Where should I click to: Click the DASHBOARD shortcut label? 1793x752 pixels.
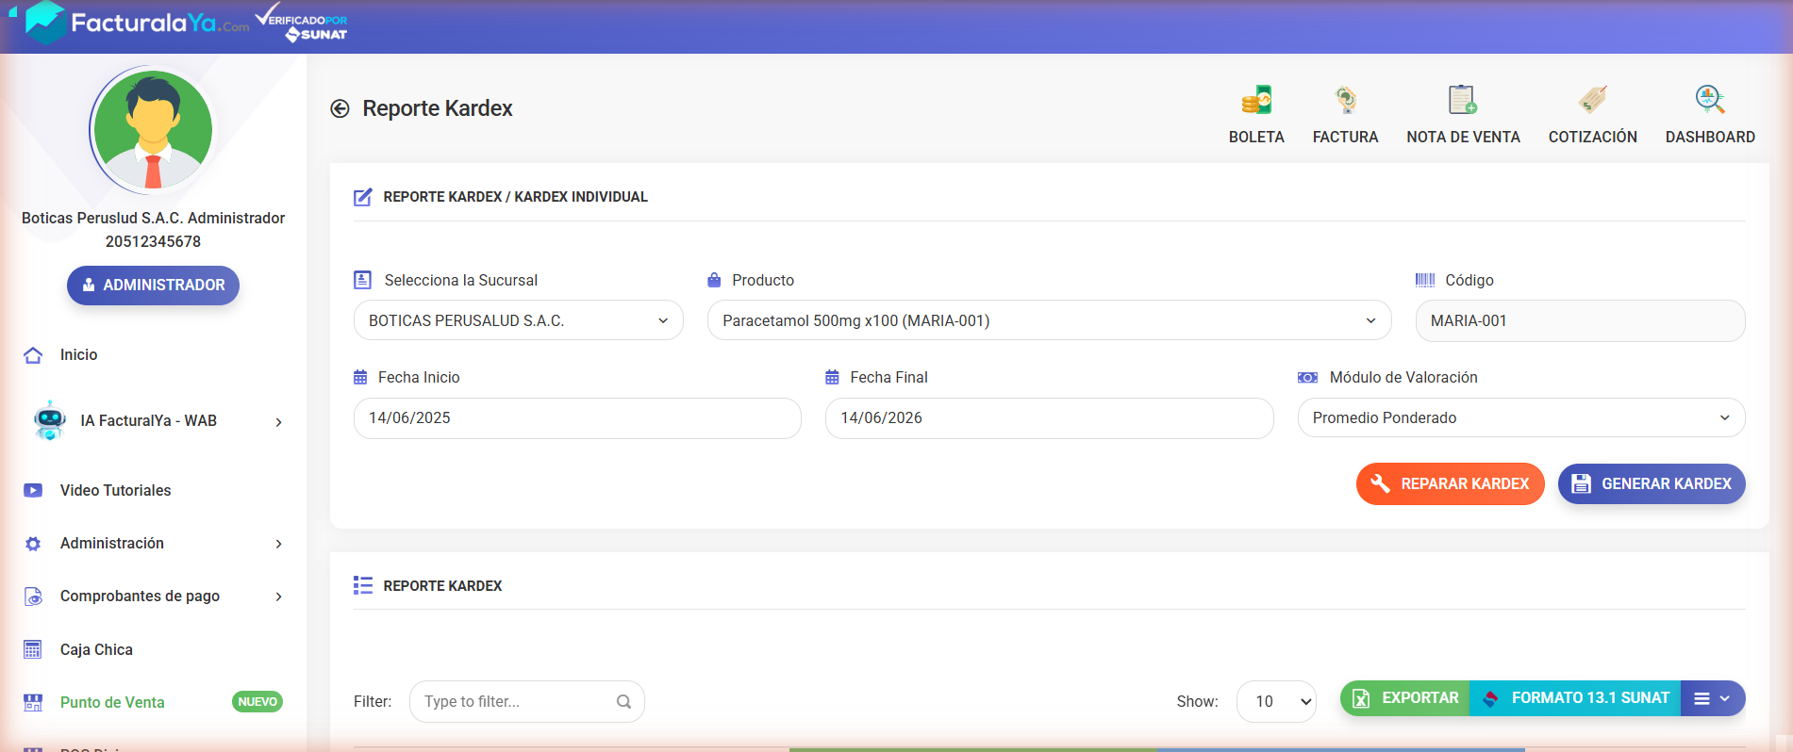pos(1710,137)
